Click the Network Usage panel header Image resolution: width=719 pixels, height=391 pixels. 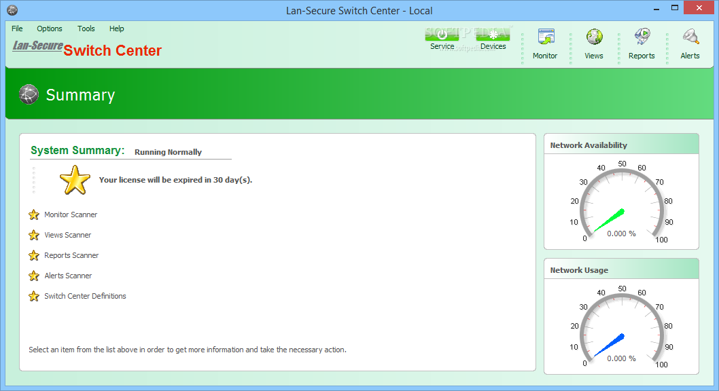click(621, 269)
